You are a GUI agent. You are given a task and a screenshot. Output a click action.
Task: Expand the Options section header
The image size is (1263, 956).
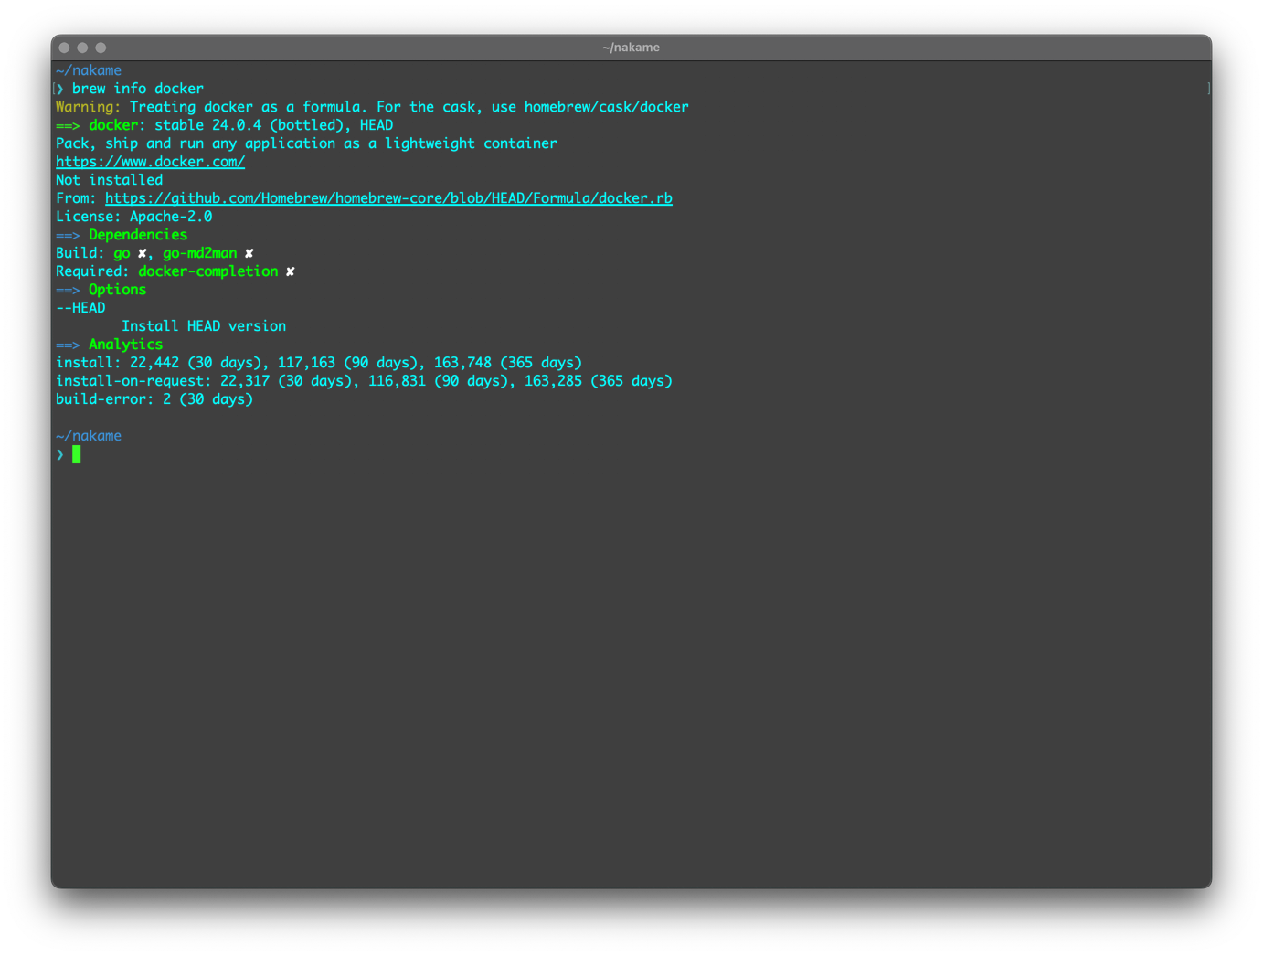coord(117,290)
